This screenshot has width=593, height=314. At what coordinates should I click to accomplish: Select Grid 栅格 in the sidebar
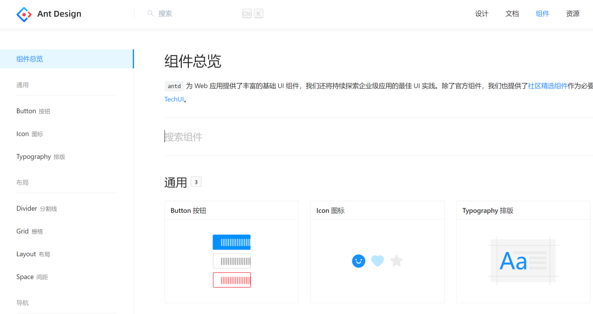click(x=30, y=232)
